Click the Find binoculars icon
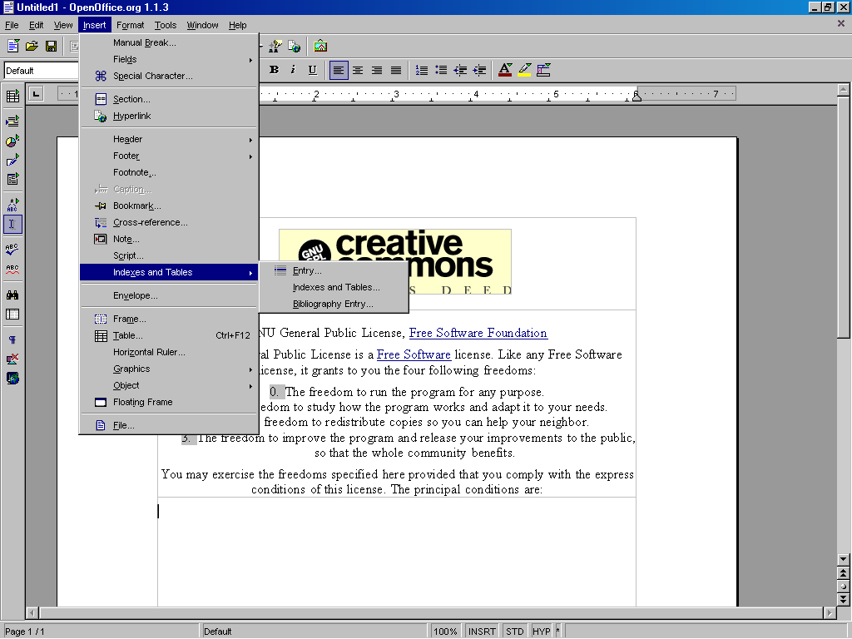The height and width of the screenshot is (639, 852). [12, 295]
